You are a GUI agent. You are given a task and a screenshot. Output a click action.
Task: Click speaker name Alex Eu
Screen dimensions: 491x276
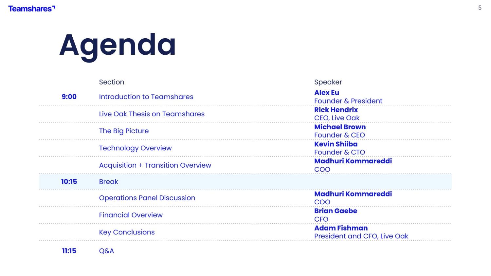point(326,93)
